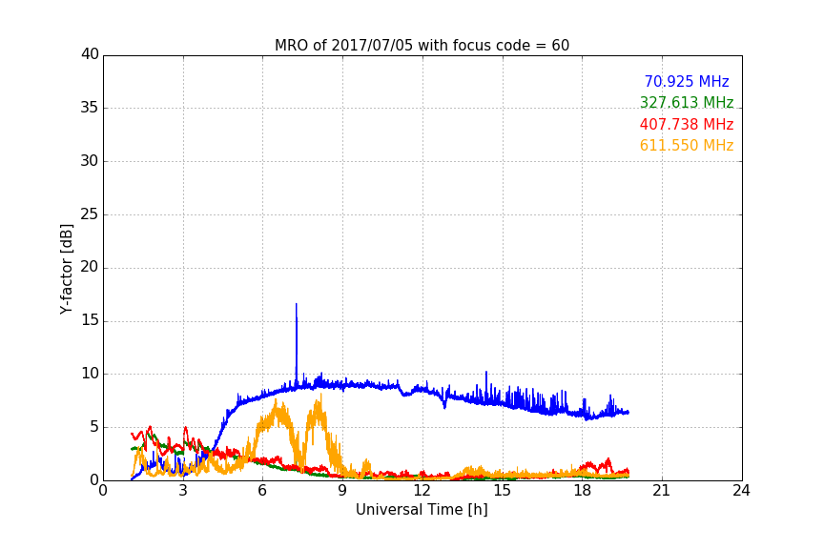Click the y-axis tick label 15
This screenshot has height=549, width=824.
90,320
